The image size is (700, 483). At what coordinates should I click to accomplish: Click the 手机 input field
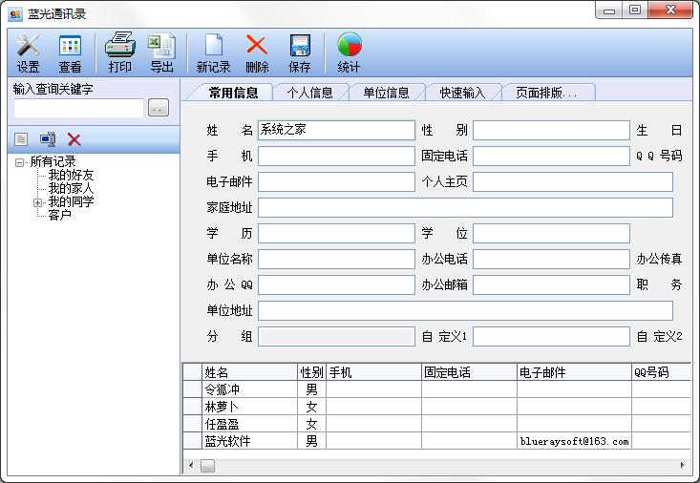(x=336, y=156)
